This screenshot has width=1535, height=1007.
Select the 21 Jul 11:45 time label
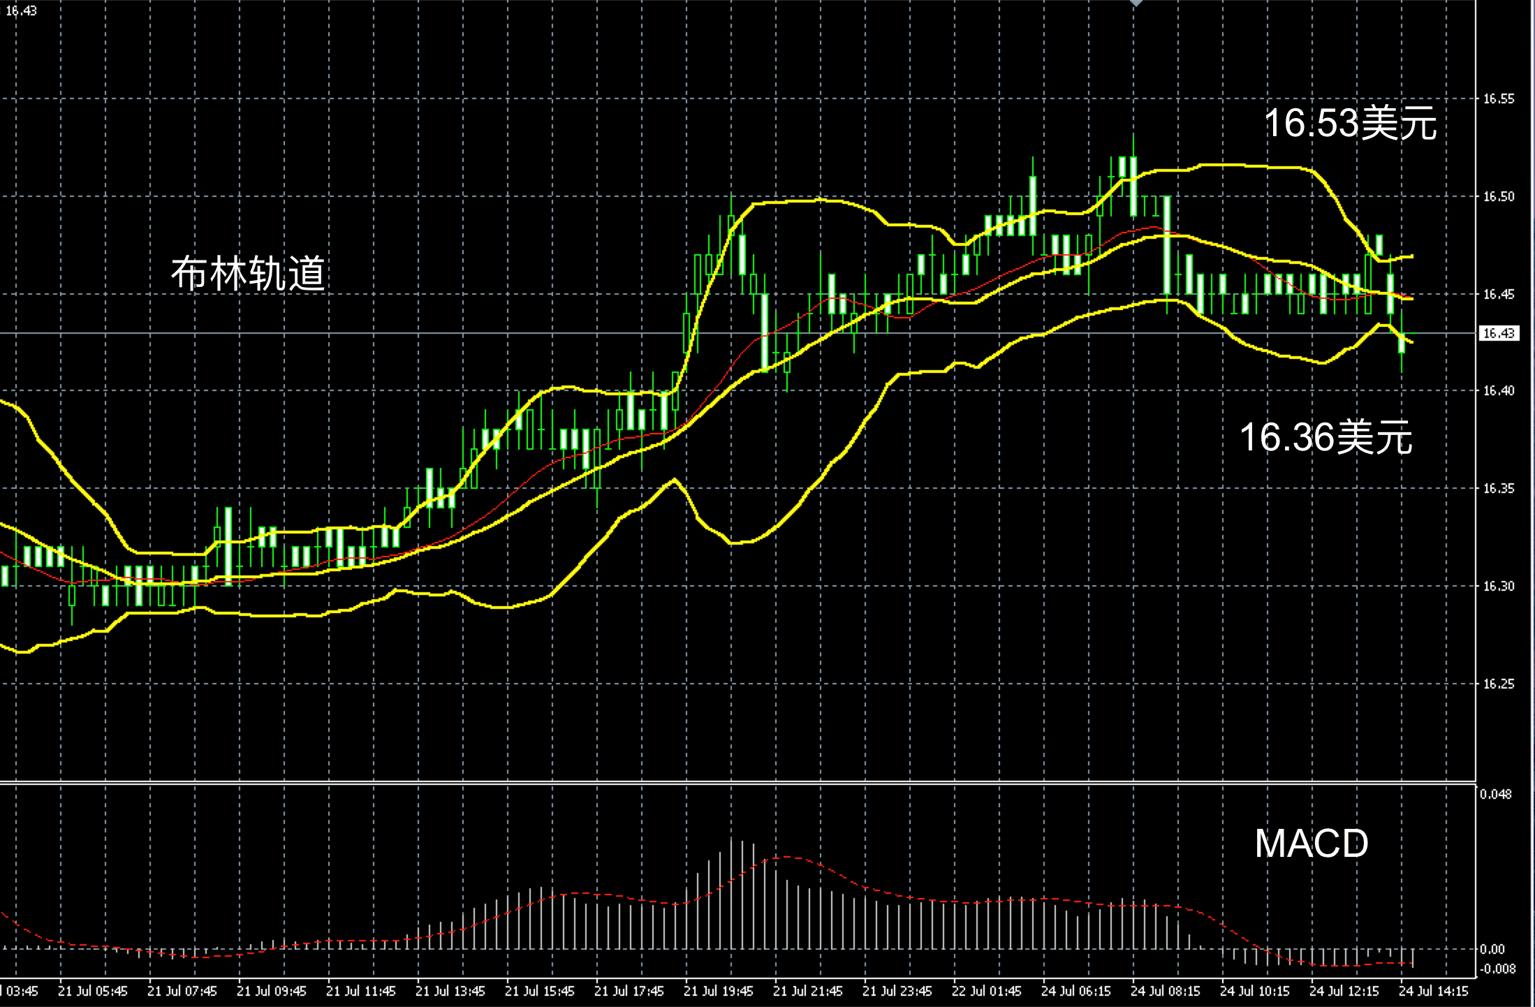(361, 992)
